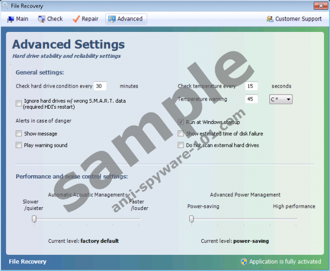Click the Advanced Power Management slider handle
The width and height of the screenshot is (330, 271).
[x=191, y=219]
